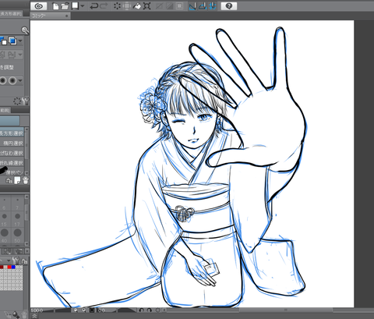The width and height of the screenshot is (374, 319).
Task: Add color swatch eyedropper-plus icon
Action: 16,315
